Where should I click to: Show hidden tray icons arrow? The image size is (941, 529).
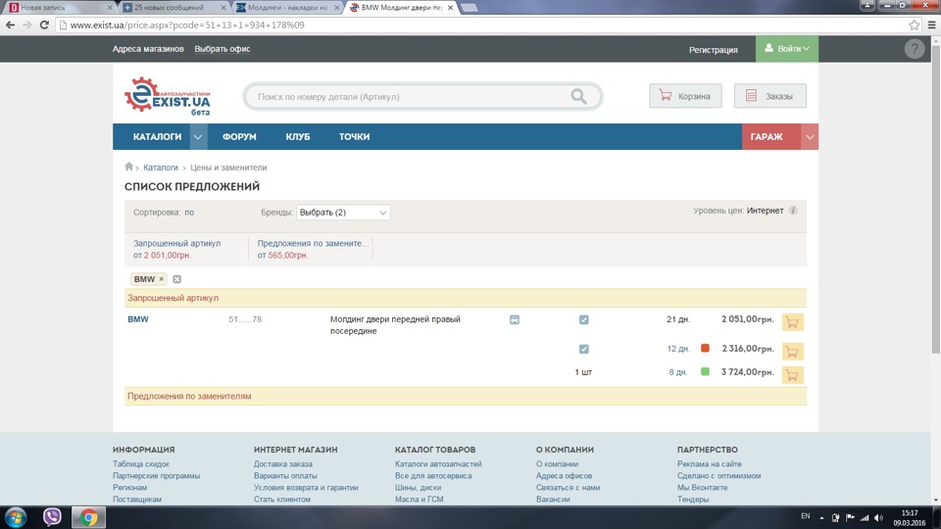point(821,517)
